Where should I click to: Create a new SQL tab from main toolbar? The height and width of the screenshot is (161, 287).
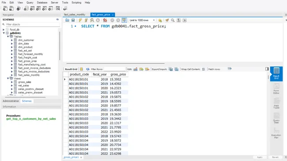(x=5, y=8)
